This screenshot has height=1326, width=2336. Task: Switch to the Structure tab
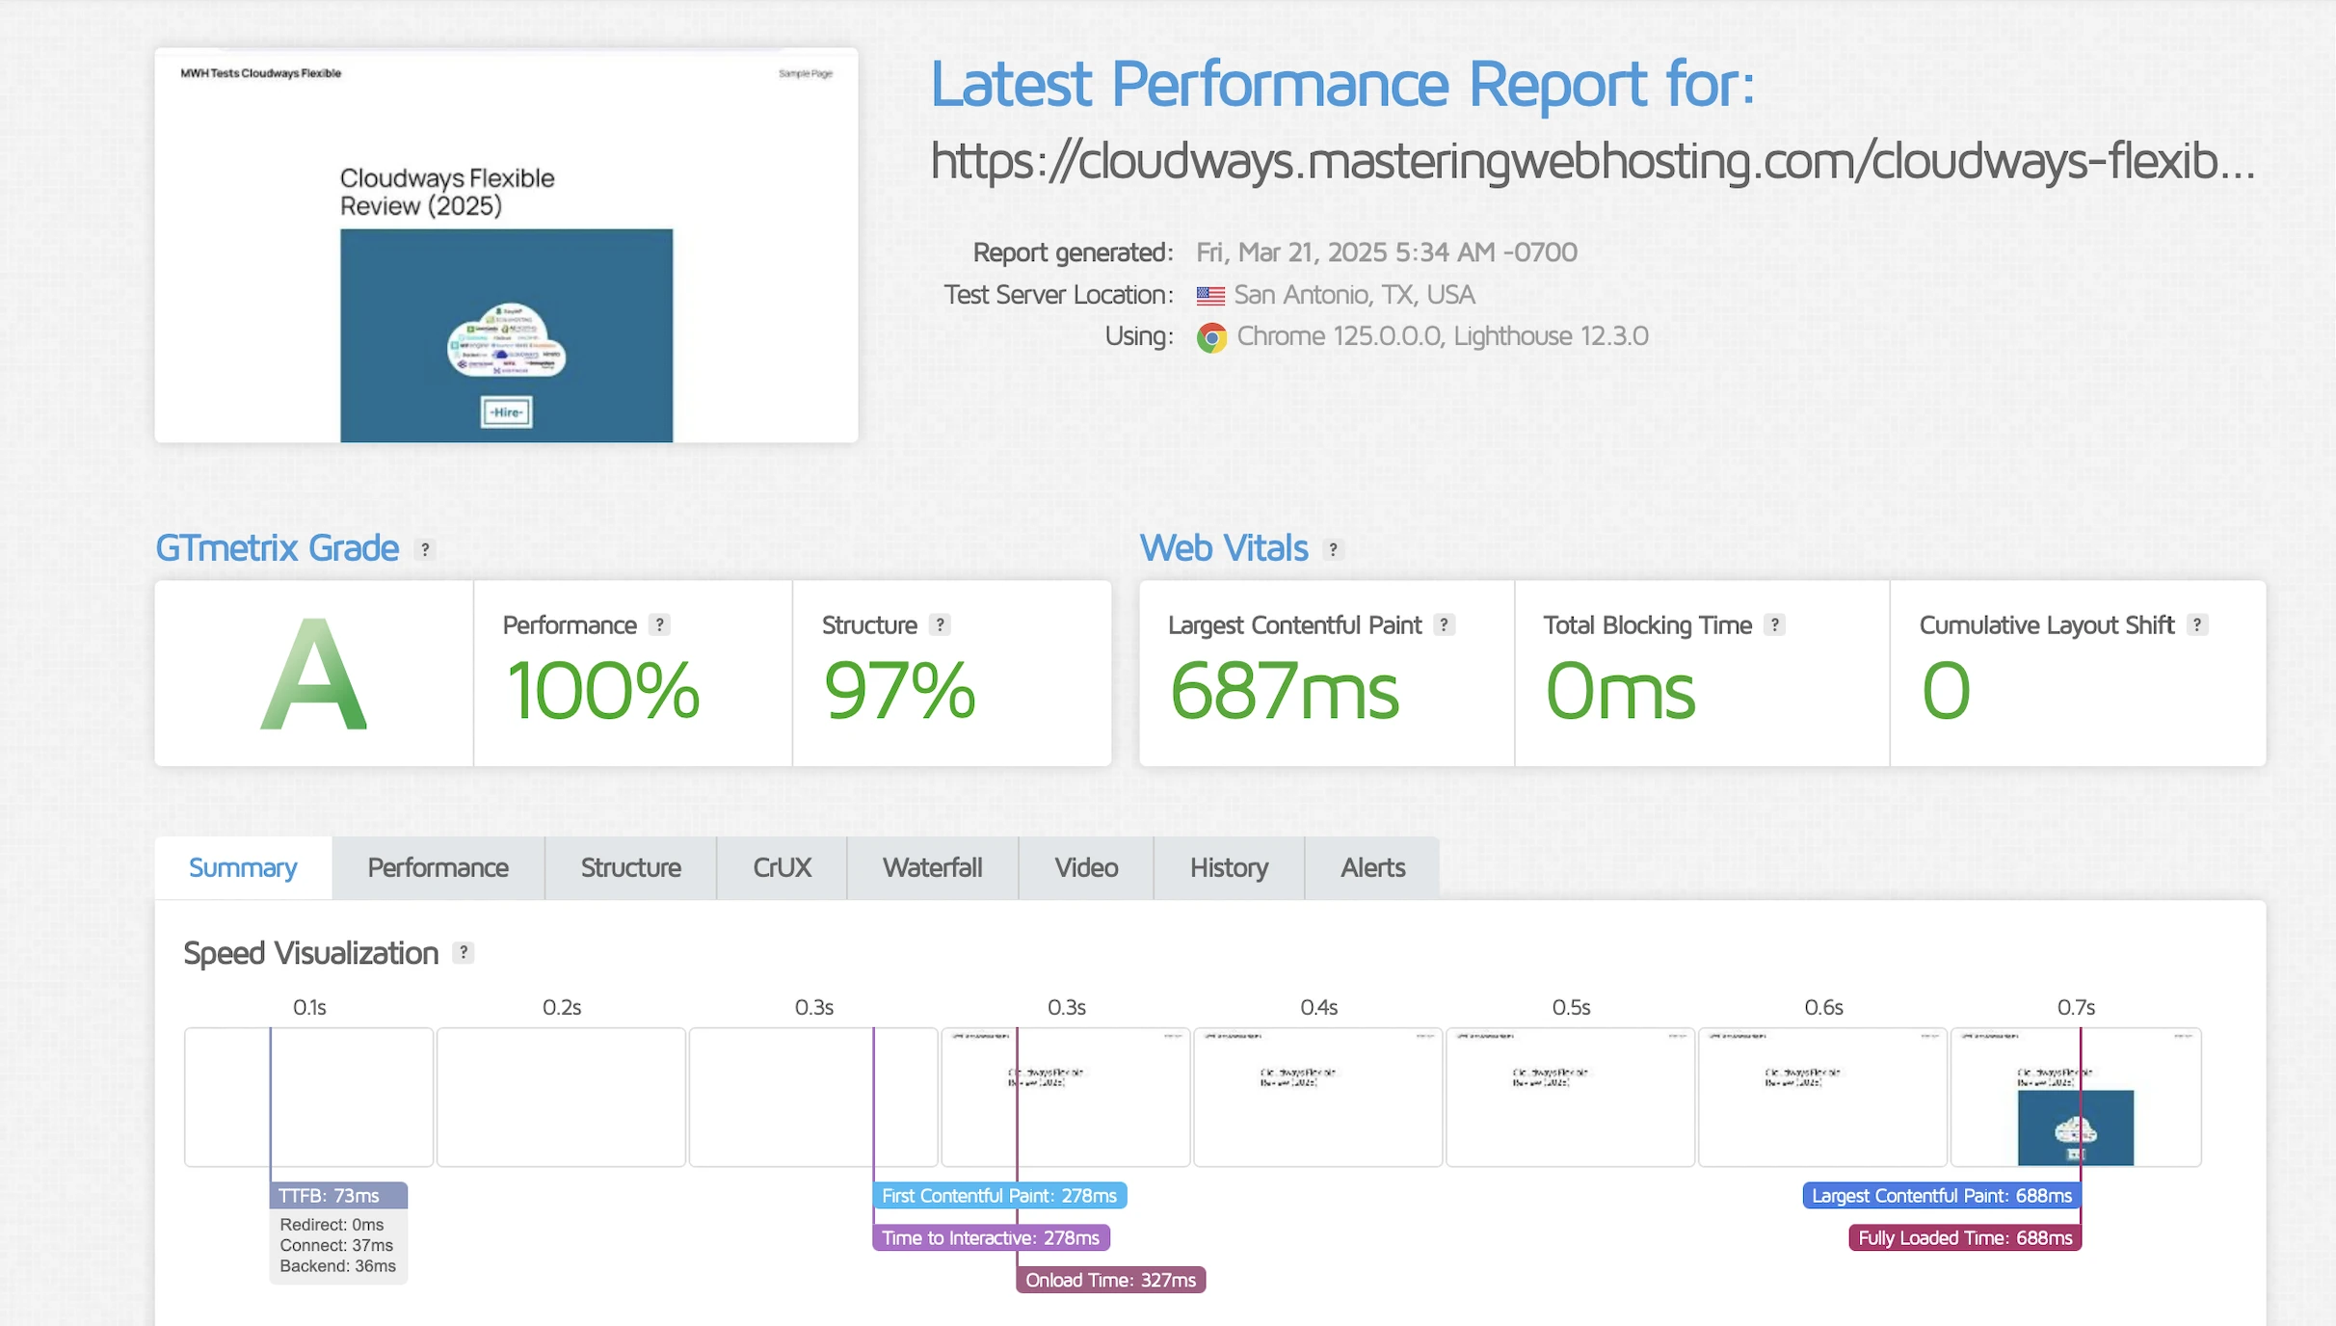(630, 867)
